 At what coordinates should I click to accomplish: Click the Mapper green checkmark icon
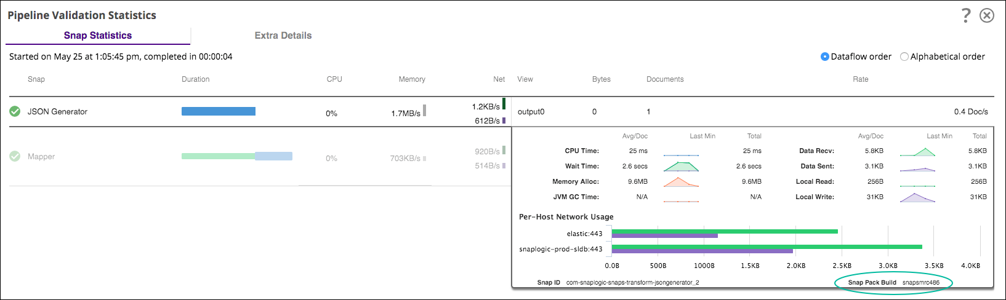tap(15, 157)
